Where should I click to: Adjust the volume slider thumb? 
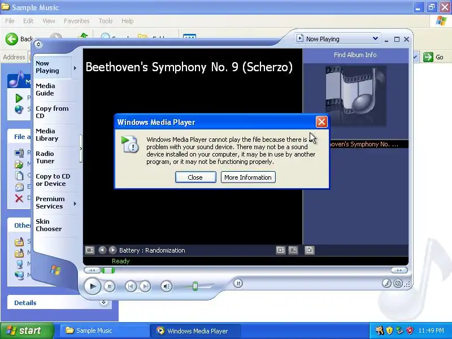195,286
